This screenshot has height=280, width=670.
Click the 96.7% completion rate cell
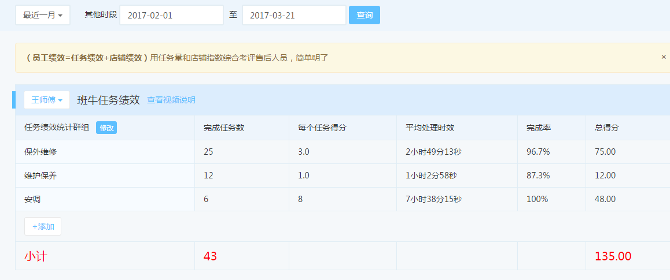pyautogui.click(x=538, y=152)
